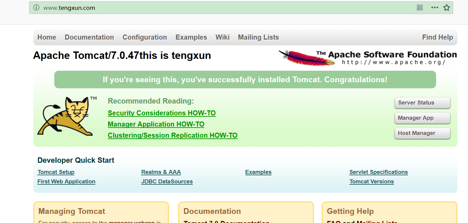468x223 pixels.
Task: Open the Realms & AAA link
Action: click(161, 172)
